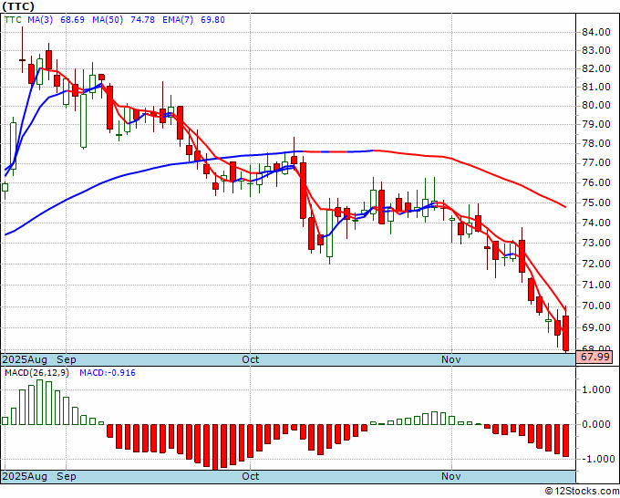Click the 70.00 price axis label
The height and width of the screenshot is (498, 620).
596,306
